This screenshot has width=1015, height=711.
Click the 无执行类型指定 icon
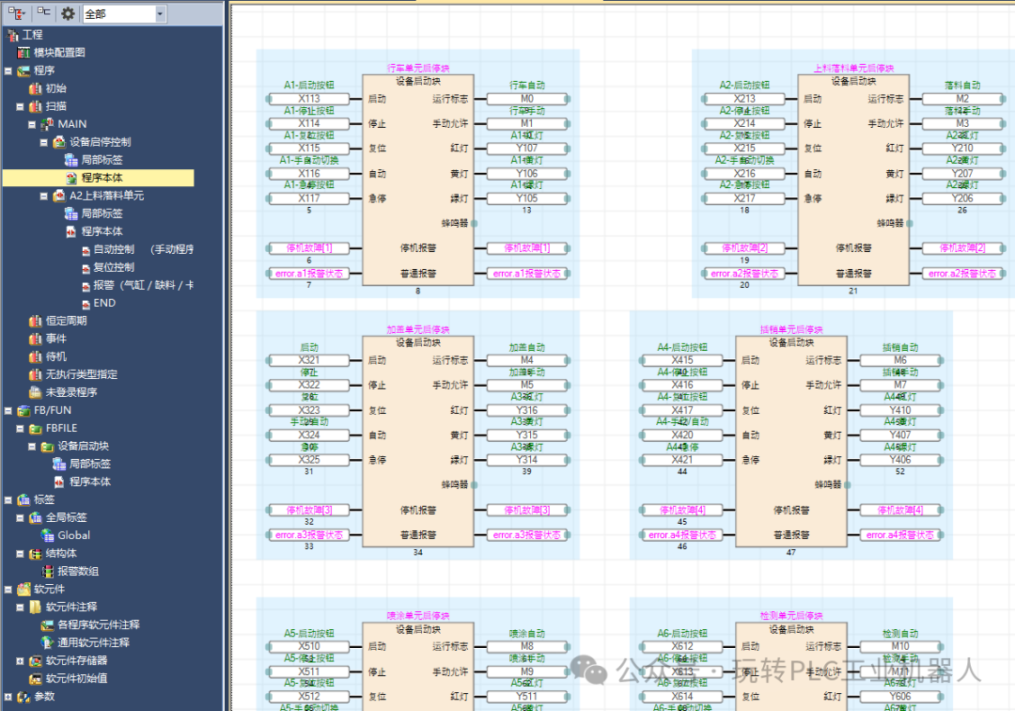pos(36,374)
